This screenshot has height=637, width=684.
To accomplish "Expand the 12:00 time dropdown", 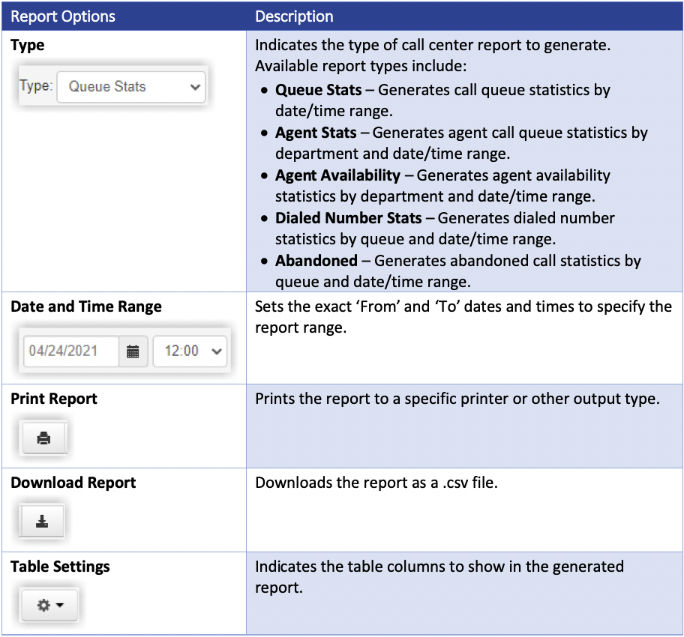I will [190, 351].
